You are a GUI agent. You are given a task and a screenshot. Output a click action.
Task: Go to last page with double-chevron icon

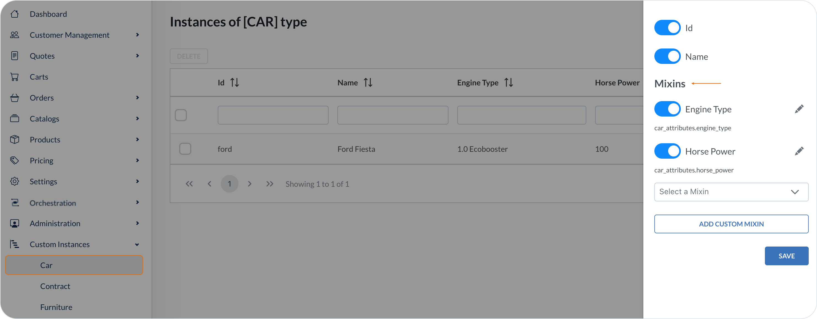[x=270, y=184]
